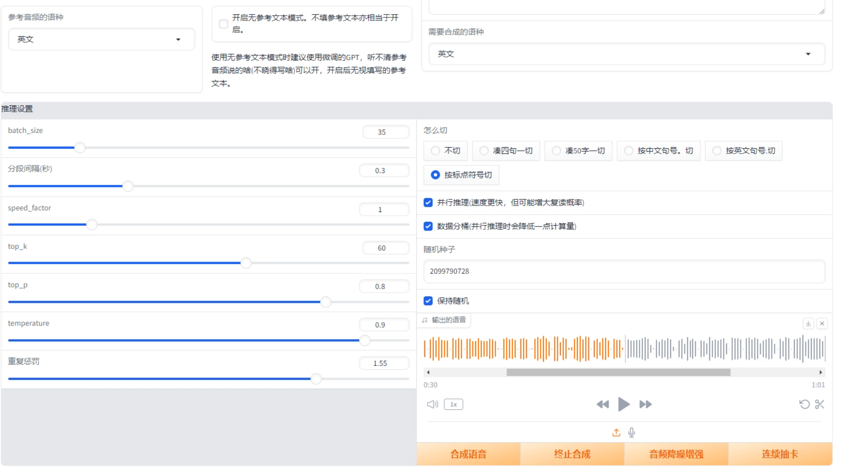Image resolution: width=841 pixels, height=468 pixels.
Task: Open the 参考音频的语种 language dropdown
Action: pyautogui.click(x=101, y=39)
